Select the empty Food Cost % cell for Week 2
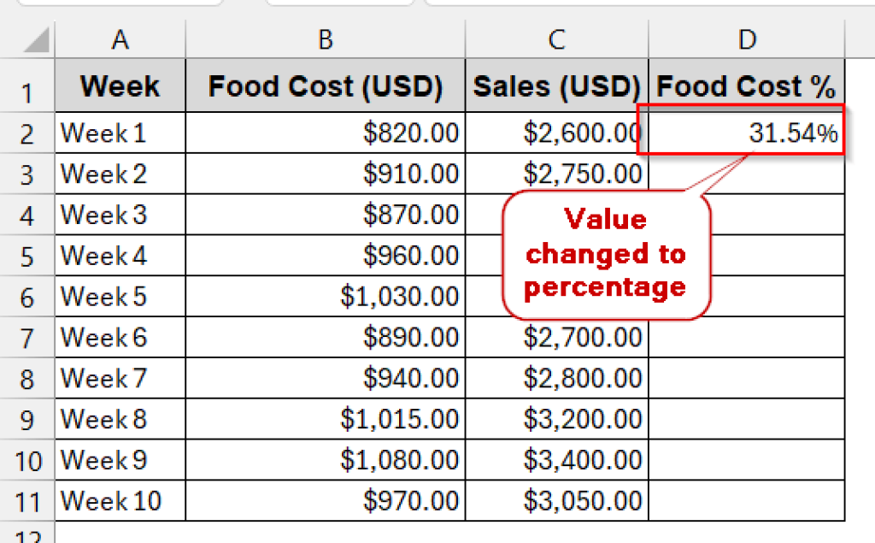Screen dimensions: 875x543 tap(747, 174)
